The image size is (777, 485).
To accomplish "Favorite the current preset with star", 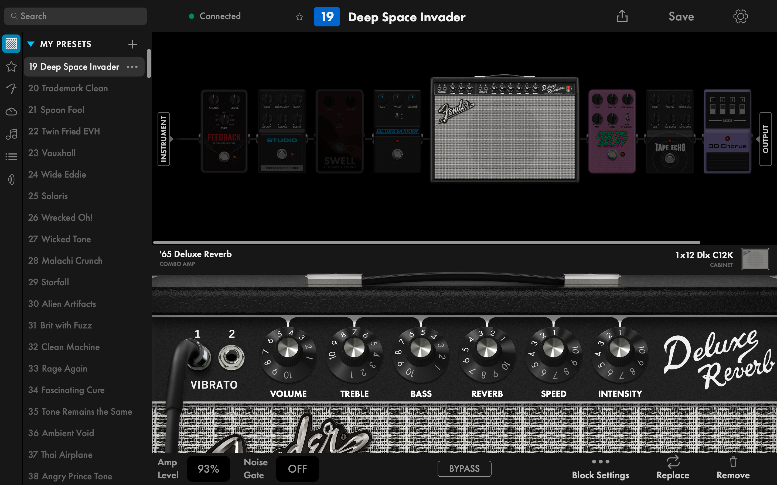I will tap(299, 17).
